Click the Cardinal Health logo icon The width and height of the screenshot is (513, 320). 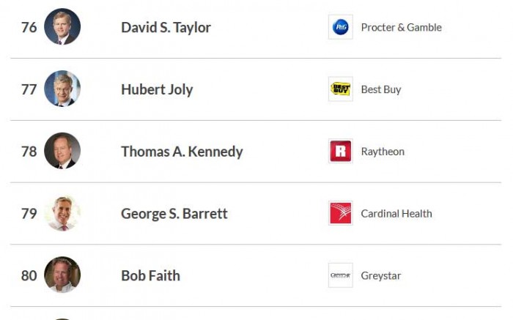tap(340, 214)
